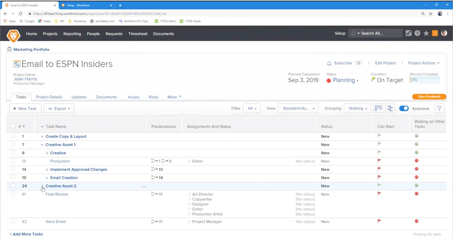Viewport: 453px width, 239px height.
Task: Check the box for task 1 Create Copy & Layout
Action: click(13, 136)
